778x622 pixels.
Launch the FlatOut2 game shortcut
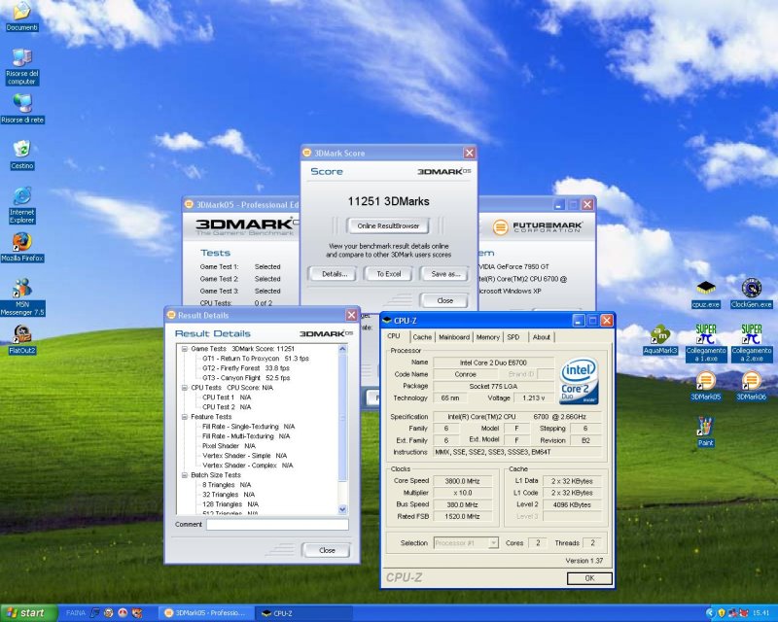[22, 340]
